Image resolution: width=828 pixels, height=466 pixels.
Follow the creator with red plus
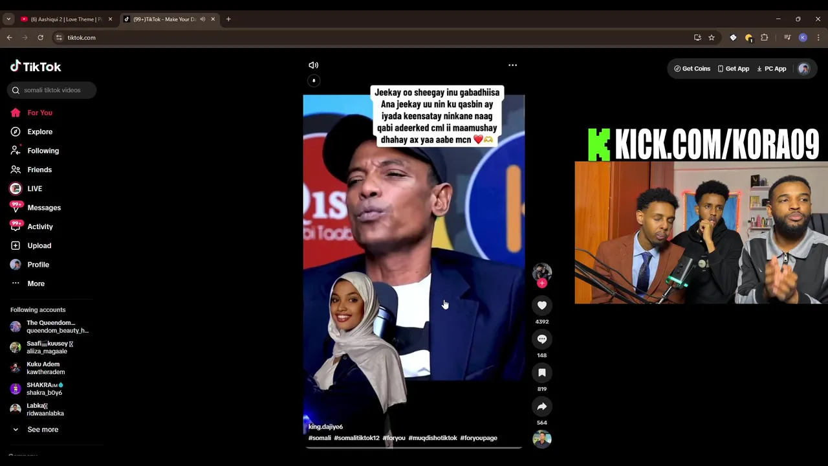pos(542,283)
